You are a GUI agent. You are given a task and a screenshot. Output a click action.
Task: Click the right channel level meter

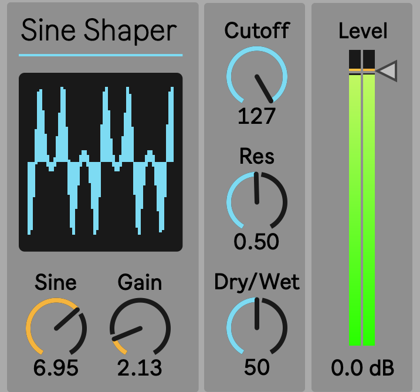tap(369, 198)
